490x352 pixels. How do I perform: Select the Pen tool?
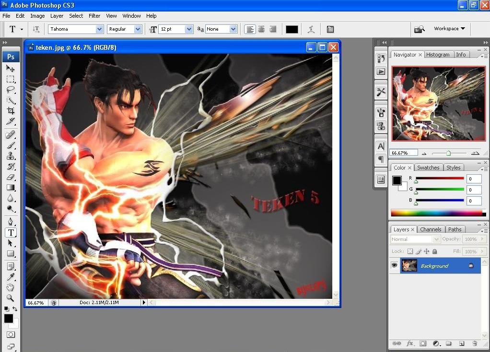point(11,222)
